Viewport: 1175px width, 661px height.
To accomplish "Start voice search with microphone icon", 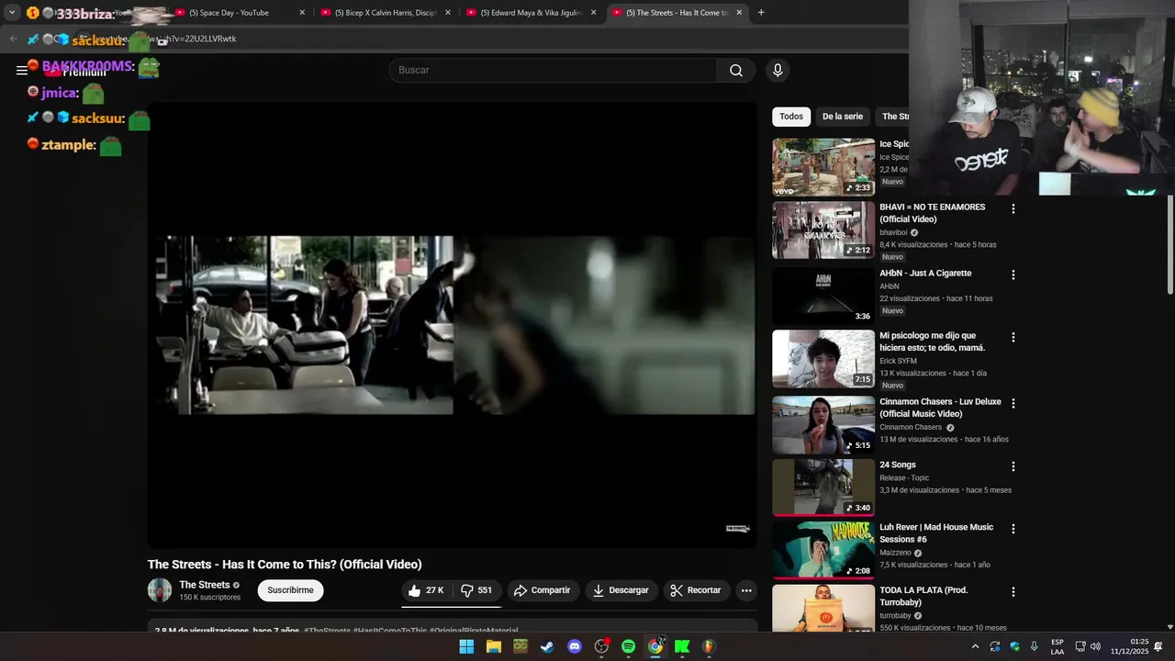I will pyautogui.click(x=778, y=71).
